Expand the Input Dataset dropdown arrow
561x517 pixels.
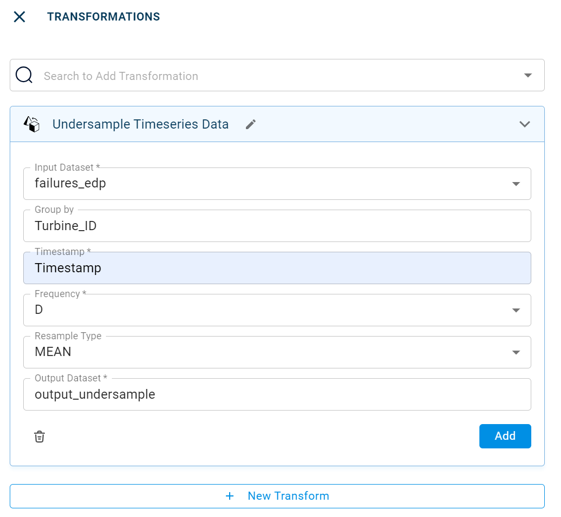(516, 184)
